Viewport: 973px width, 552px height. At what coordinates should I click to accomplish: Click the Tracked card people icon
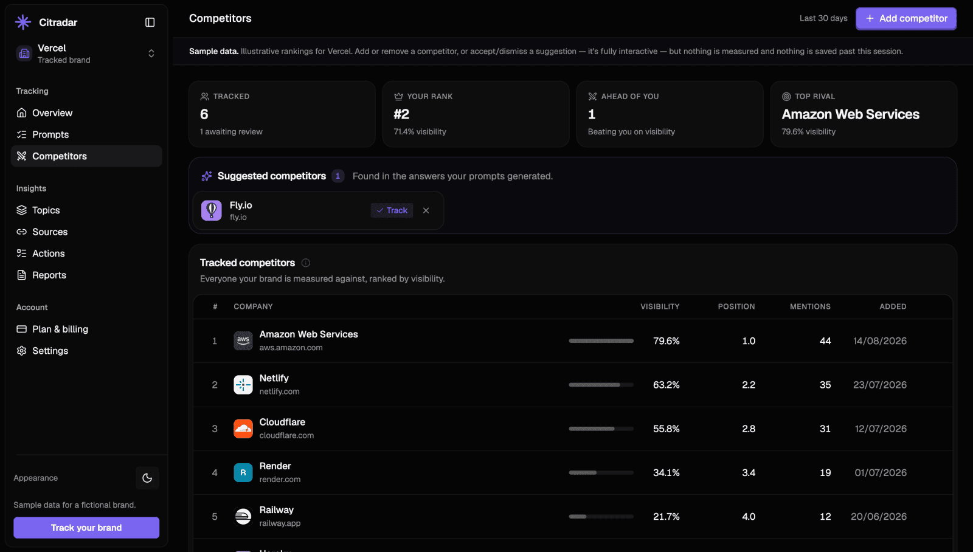click(x=205, y=97)
